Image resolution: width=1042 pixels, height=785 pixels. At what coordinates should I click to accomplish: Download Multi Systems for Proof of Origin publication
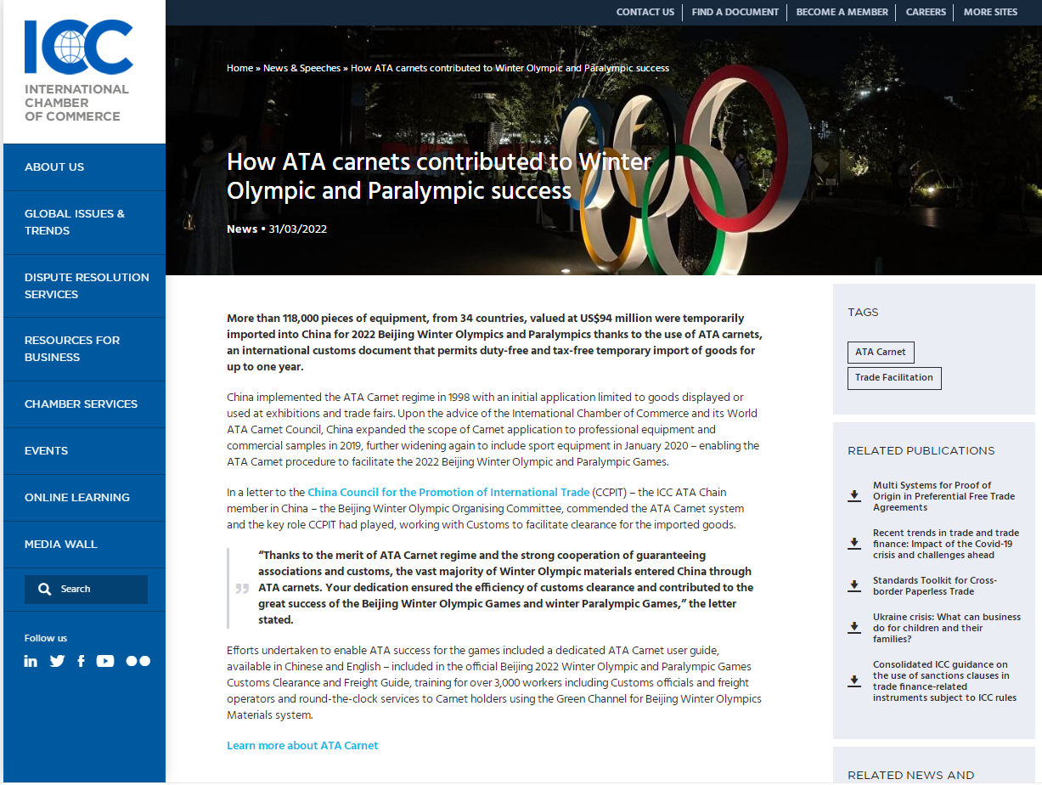coord(854,496)
